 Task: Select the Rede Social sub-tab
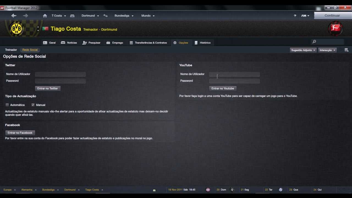pos(30,50)
